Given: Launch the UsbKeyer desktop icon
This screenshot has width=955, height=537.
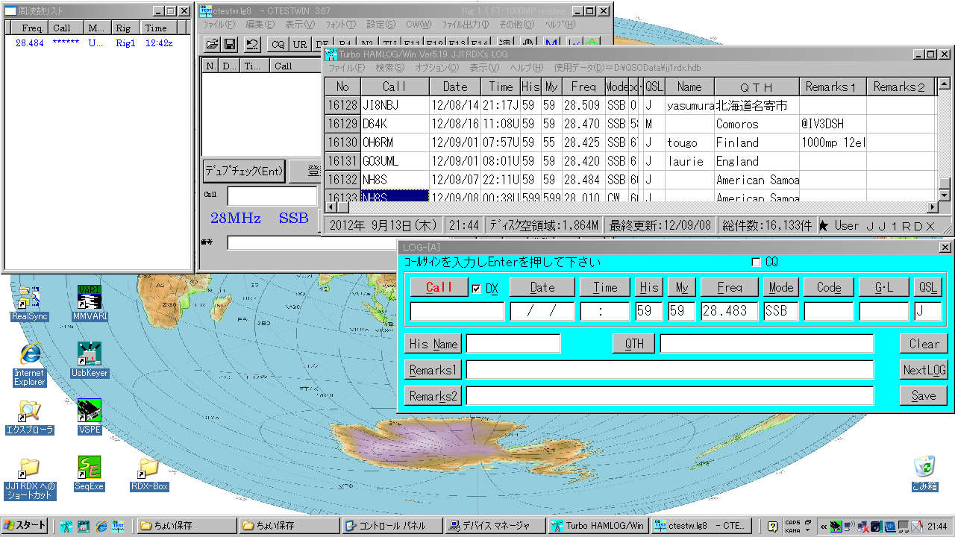Looking at the screenshot, I should [90, 359].
